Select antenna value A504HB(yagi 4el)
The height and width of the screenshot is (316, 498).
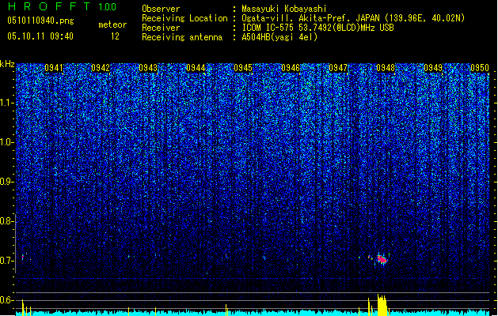point(279,37)
